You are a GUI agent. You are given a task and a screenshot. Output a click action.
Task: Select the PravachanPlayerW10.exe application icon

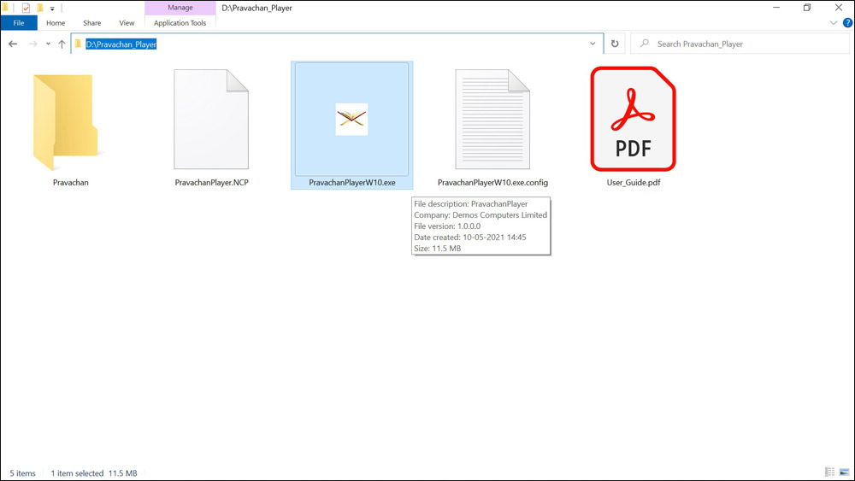coord(351,120)
